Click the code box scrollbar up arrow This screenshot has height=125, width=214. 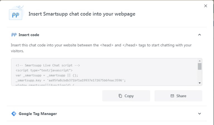[200, 61]
